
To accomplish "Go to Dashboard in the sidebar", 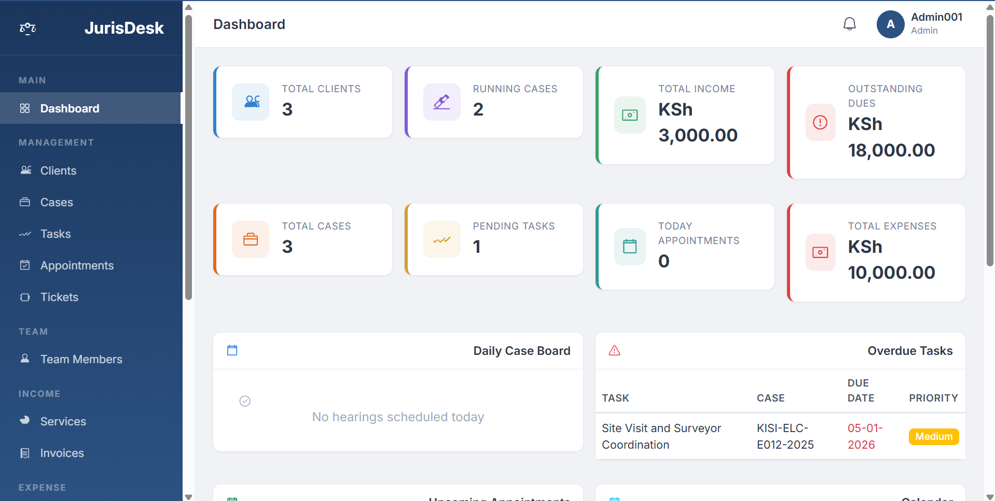I will 90,108.
